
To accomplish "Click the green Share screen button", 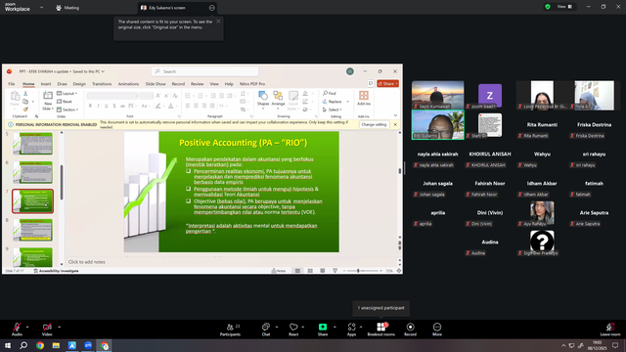I will pos(323,330).
